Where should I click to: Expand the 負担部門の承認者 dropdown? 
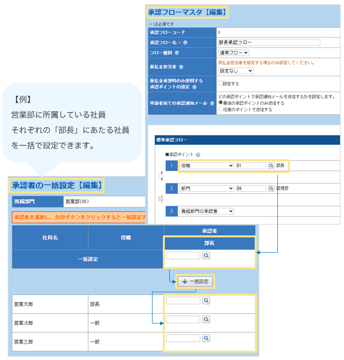pyautogui.click(x=206, y=211)
